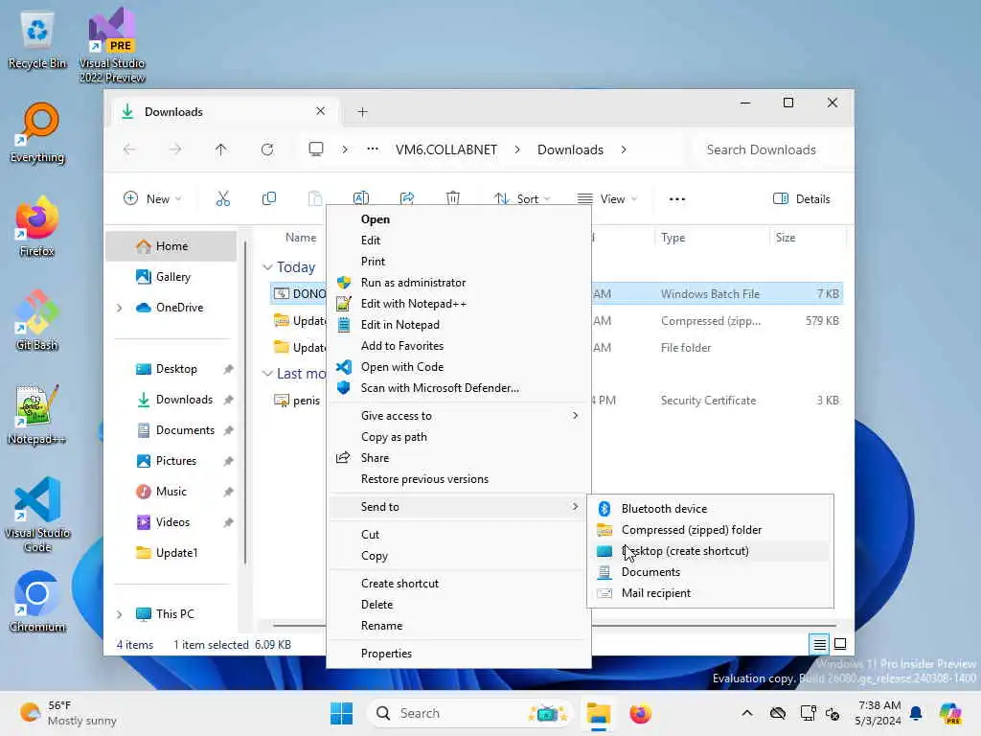Viewport: 981px width, 736px height.
Task: Select the penis Security Certificate file
Action: pos(299,401)
